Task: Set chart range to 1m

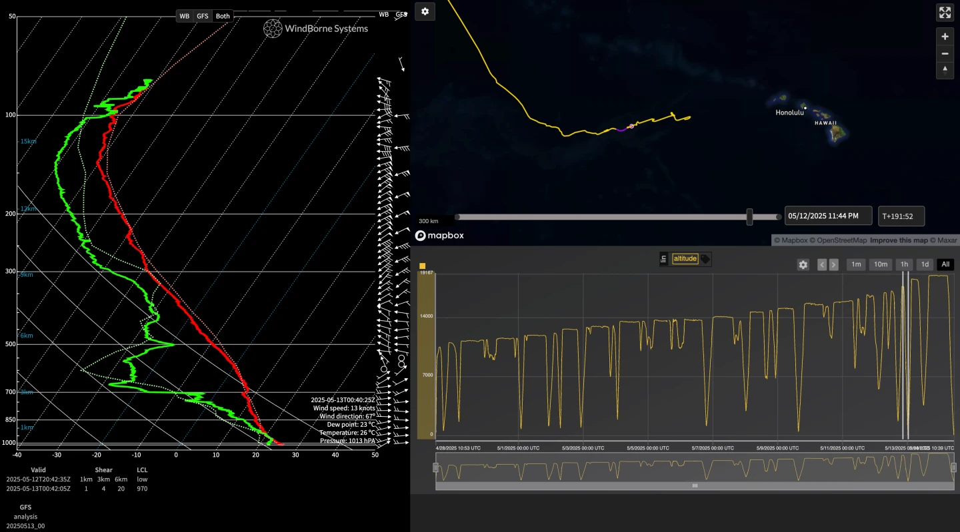Action: (x=856, y=264)
